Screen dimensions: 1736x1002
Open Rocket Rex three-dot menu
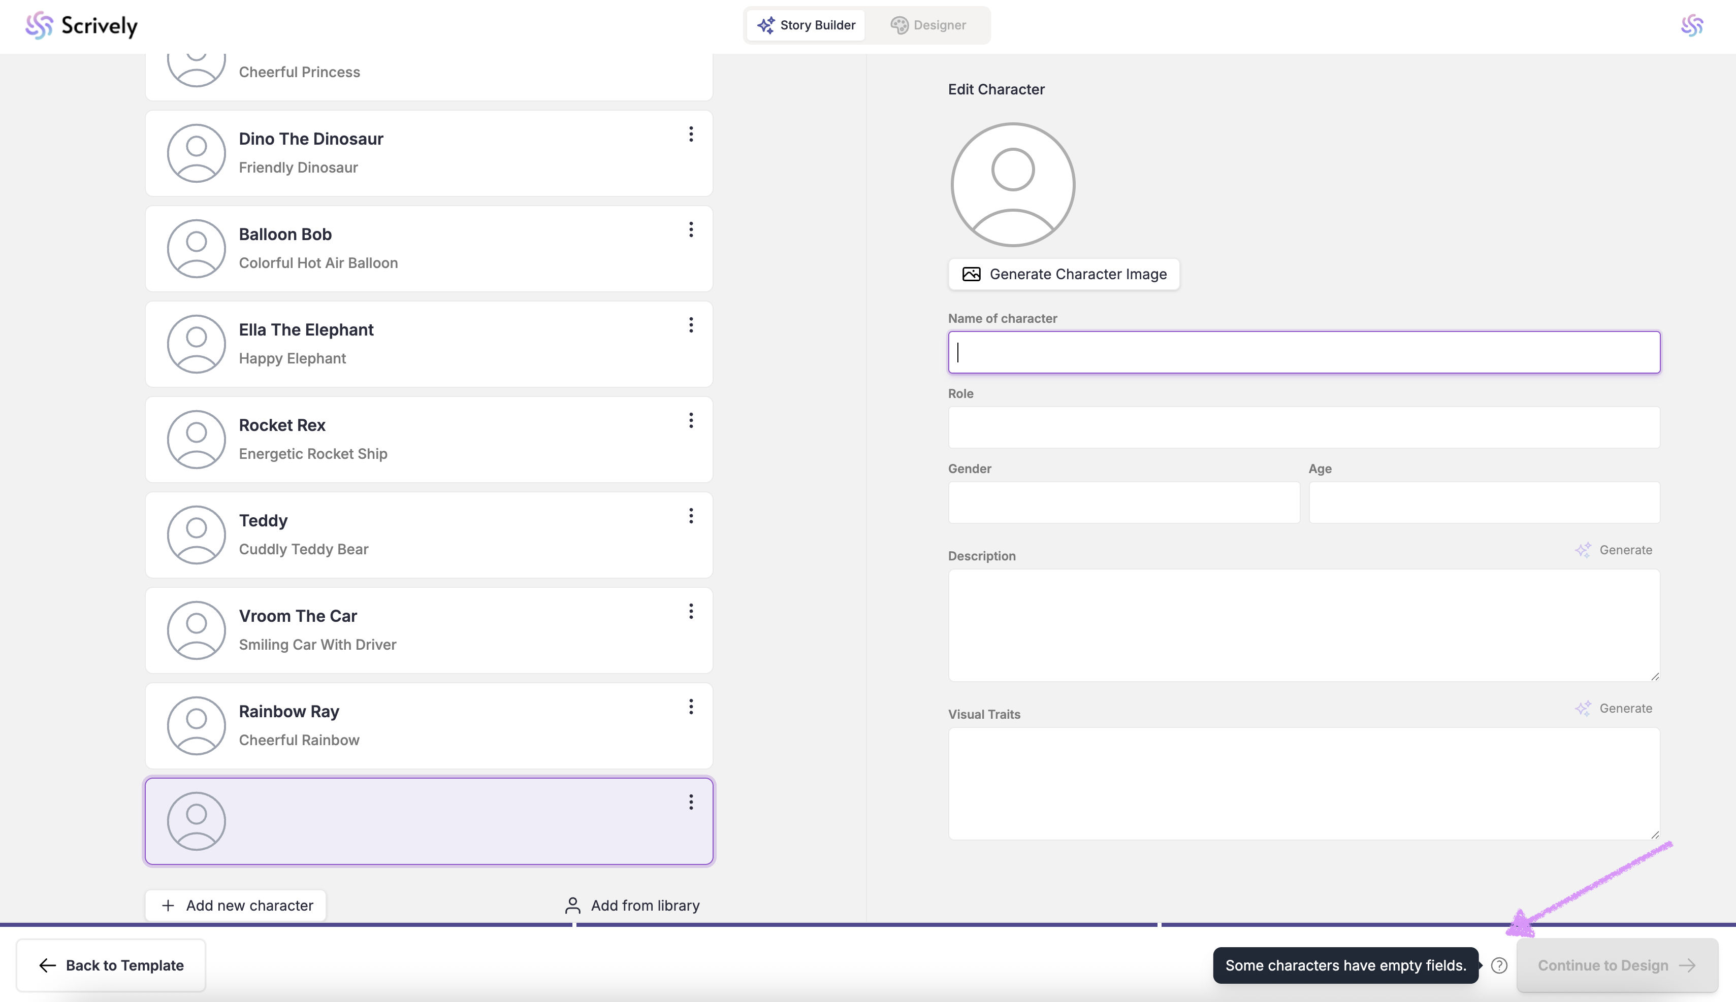691,420
